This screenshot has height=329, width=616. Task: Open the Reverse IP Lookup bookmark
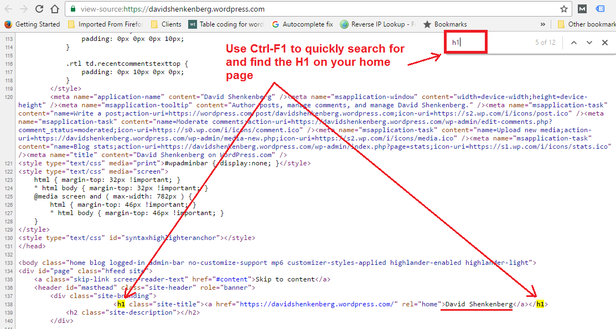377,24
